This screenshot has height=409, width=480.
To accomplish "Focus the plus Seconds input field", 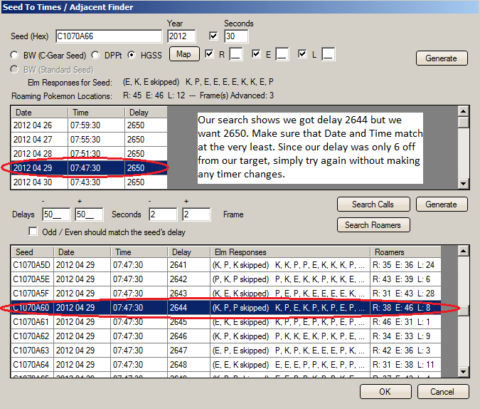I will click(x=196, y=214).
